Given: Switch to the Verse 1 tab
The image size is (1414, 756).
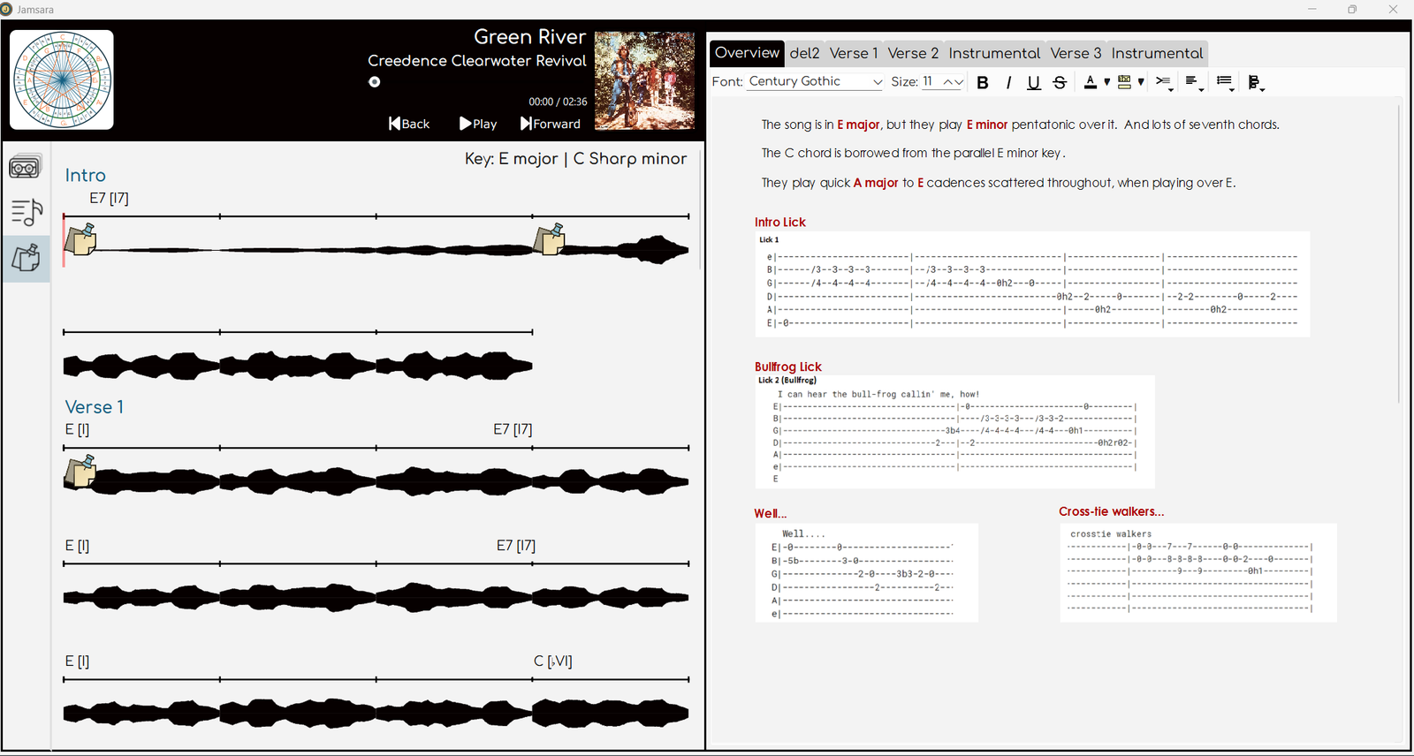Looking at the screenshot, I should (854, 53).
